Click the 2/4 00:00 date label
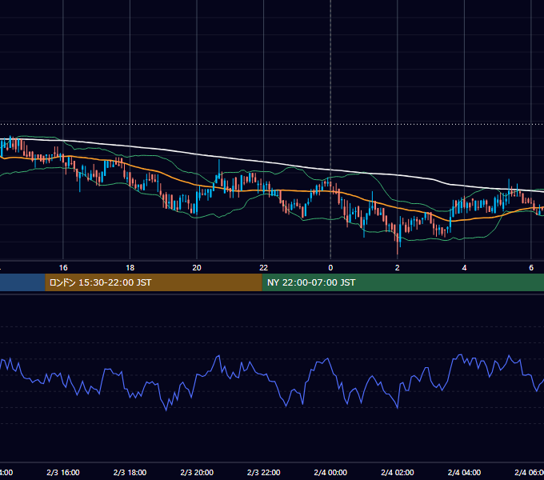The height and width of the screenshot is (480, 544). (330, 473)
